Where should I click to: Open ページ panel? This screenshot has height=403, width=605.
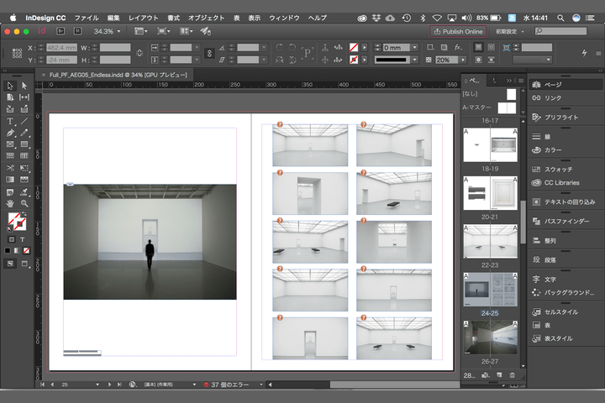[x=566, y=85]
